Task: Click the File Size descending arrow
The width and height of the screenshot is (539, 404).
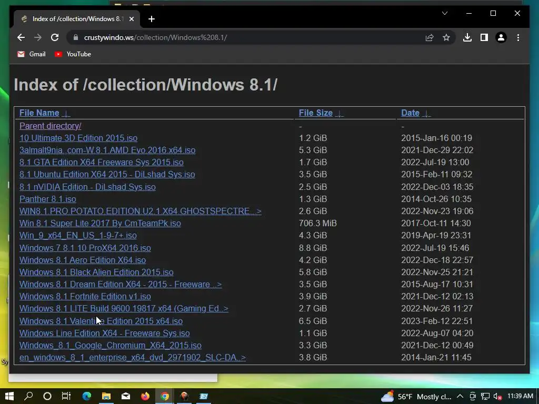Action: 340,114
